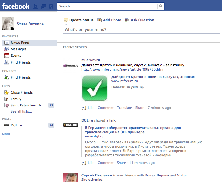The height and width of the screenshot is (182, 222).
Task: Open messages icon in top bar
Action: click(43, 6)
